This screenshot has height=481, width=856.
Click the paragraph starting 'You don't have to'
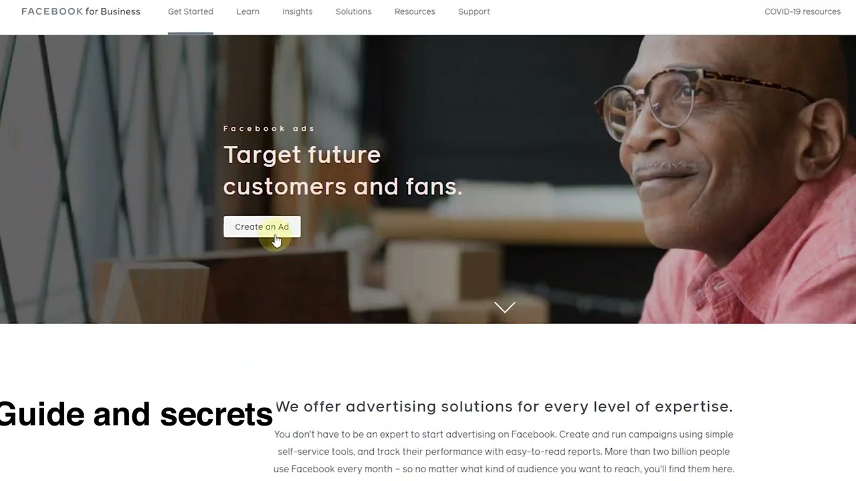point(504,452)
